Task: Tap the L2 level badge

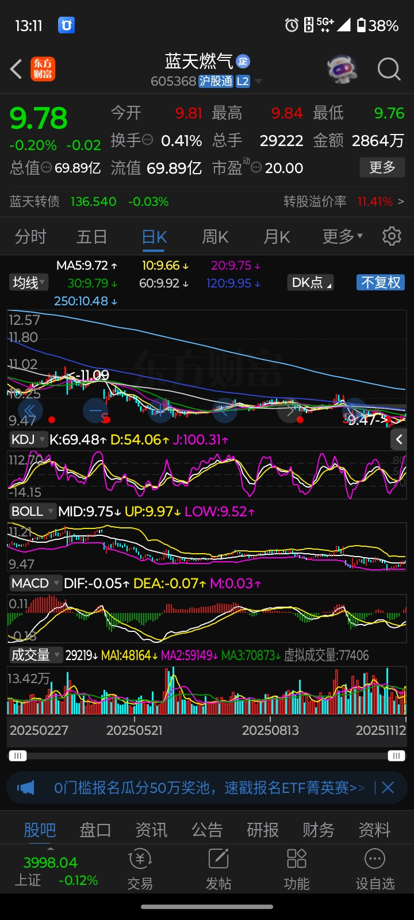Action: [243, 81]
